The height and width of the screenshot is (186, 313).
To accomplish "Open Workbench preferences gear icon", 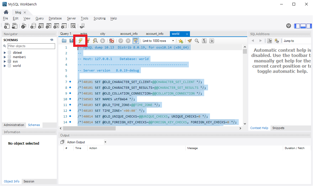I will tap(288, 26).
